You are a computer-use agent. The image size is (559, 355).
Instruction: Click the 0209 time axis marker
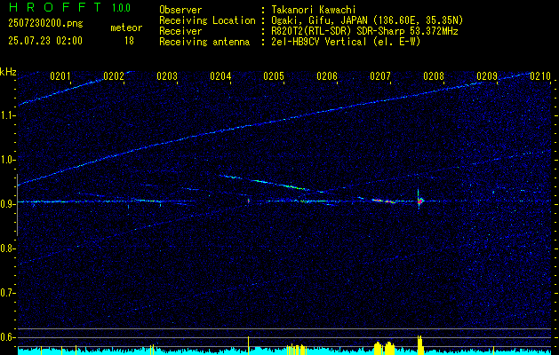487,76
